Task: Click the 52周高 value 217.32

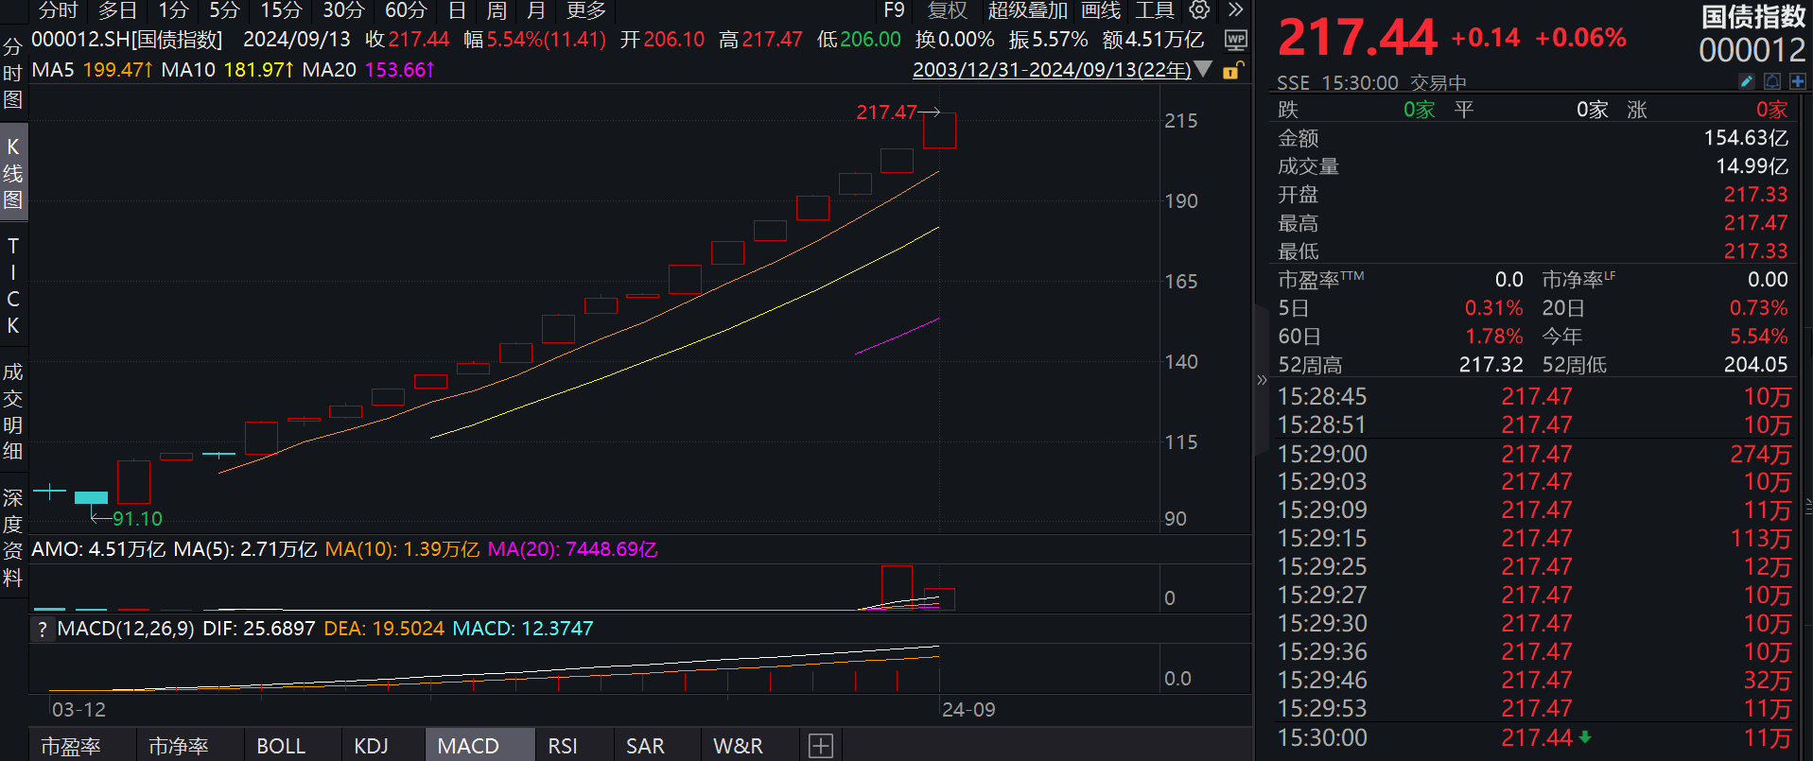Action: tap(1490, 365)
